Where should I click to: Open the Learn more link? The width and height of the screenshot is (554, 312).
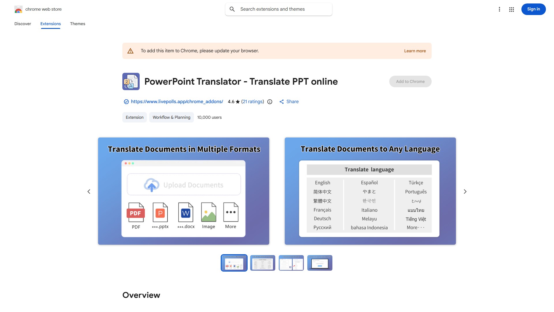pyautogui.click(x=415, y=51)
